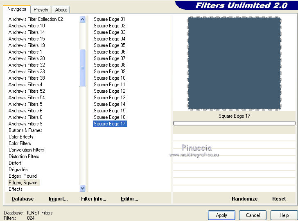
Task: Choose the Square Edge 06 filter
Action: click(x=109, y=52)
